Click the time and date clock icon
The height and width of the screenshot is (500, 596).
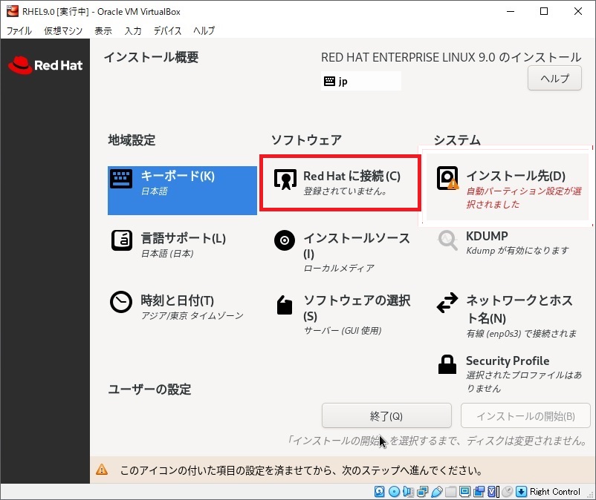(x=121, y=302)
